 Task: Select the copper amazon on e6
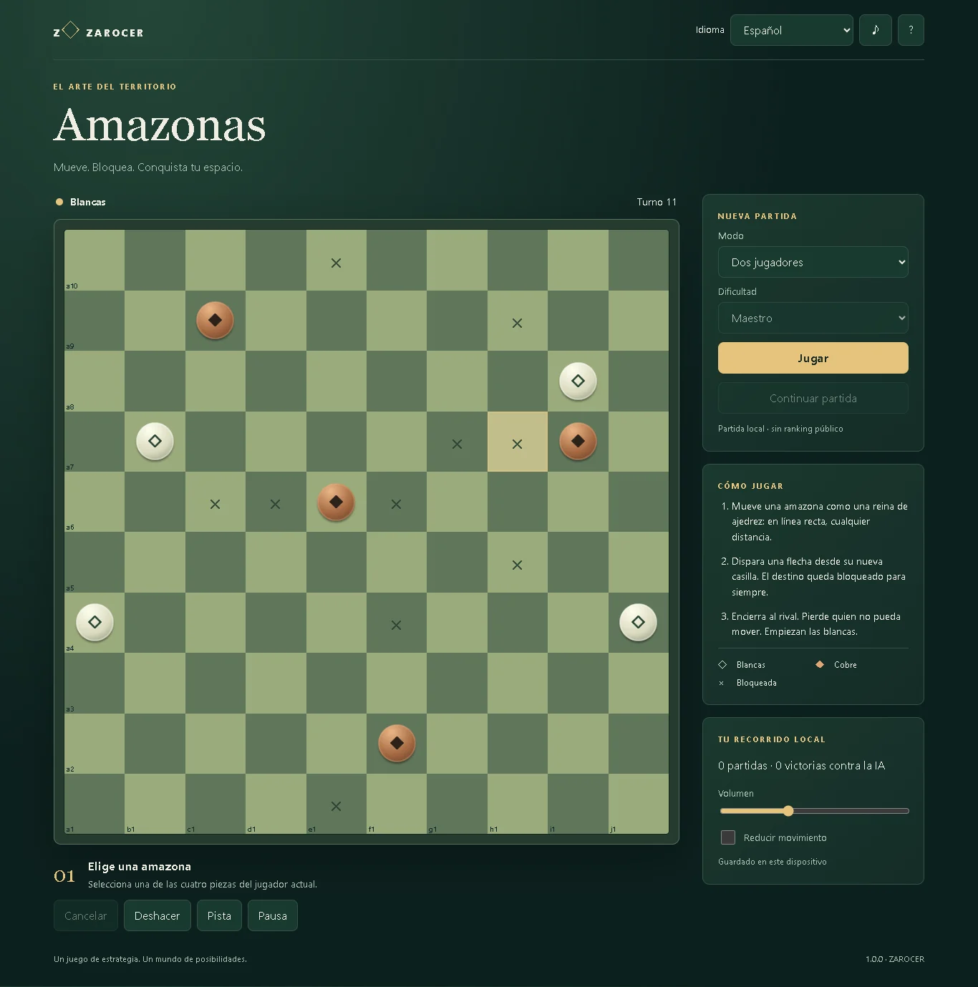(x=336, y=502)
